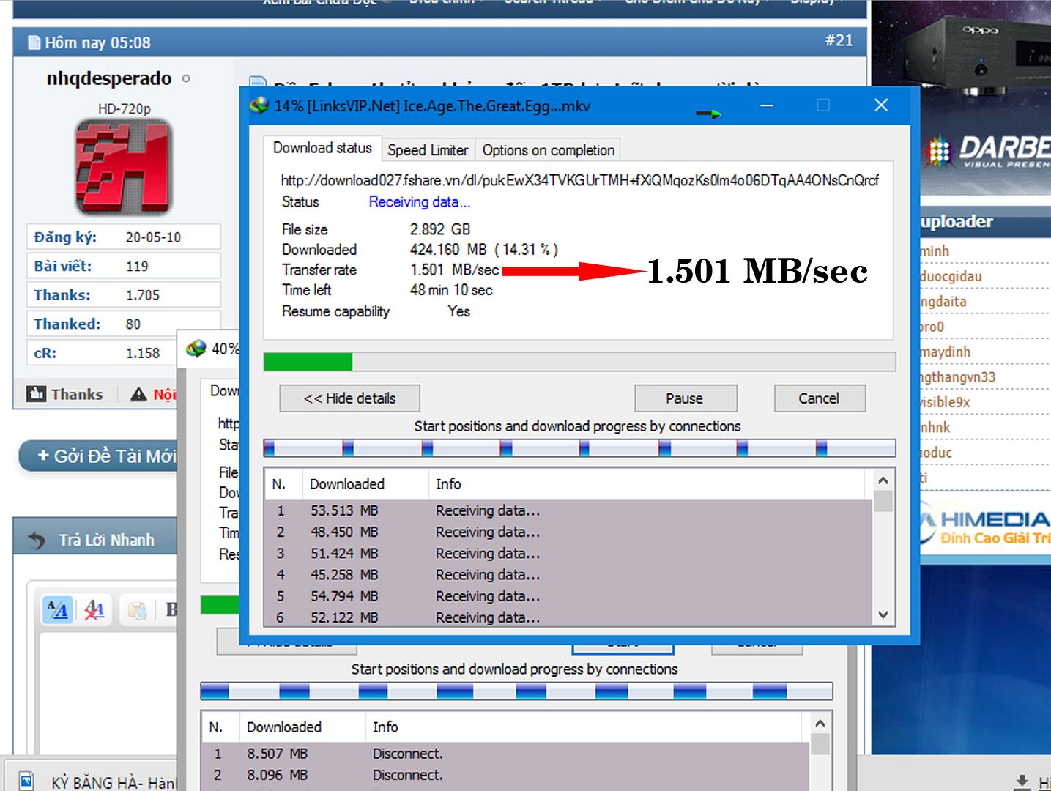Click the post document icon beside Hôm nay 05:08

(34, 42)
